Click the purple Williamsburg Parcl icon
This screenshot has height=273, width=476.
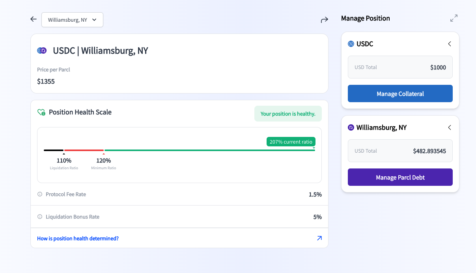351,127
